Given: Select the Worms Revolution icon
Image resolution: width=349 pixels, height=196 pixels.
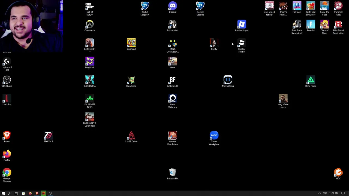Looking at the screenshot, I should point(173,138).
